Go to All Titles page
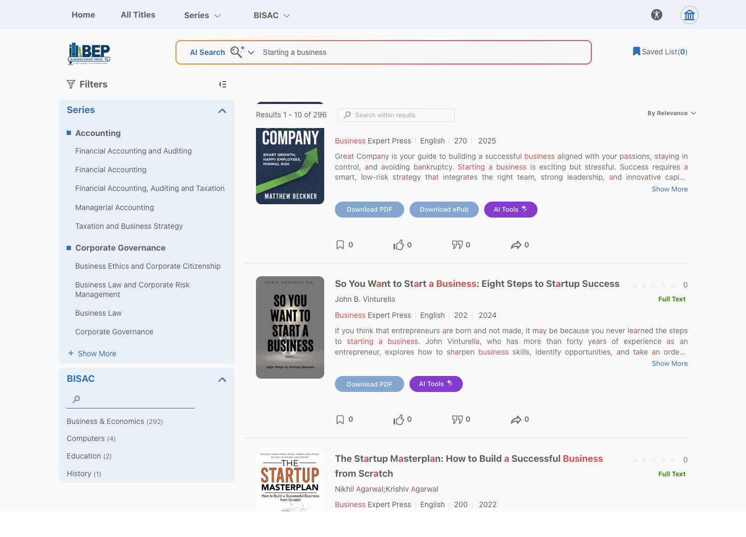The image size is (746, 537). [138, 15]
